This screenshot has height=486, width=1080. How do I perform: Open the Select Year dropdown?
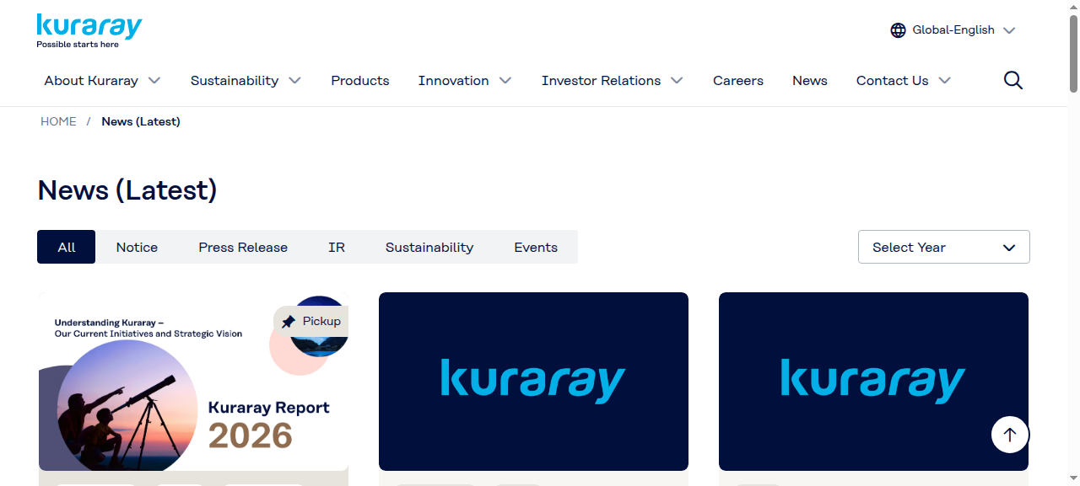[944, 247]
